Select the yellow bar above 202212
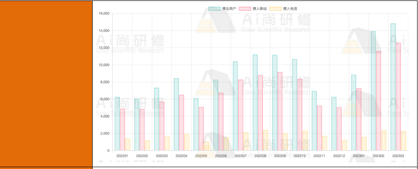This screenshot has width=418, height=169. 345,146
